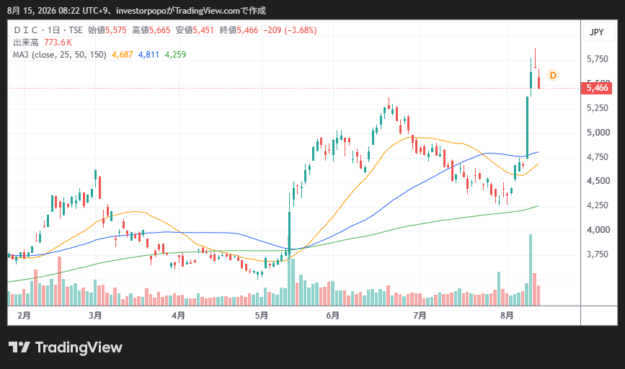Click the −209 (−3.68%) change value
Image resolution: width=625 pixels, height=369 pixels.
point(291,30)
